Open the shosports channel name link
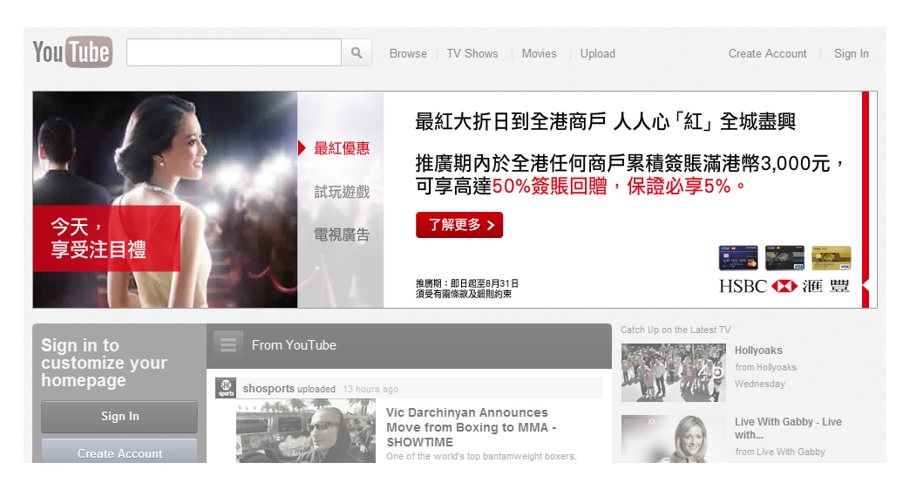The width and height of the screenshot is (910, 490). 268,388
